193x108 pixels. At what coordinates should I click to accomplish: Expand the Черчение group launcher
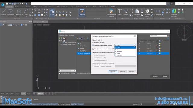tap(33, 19)
